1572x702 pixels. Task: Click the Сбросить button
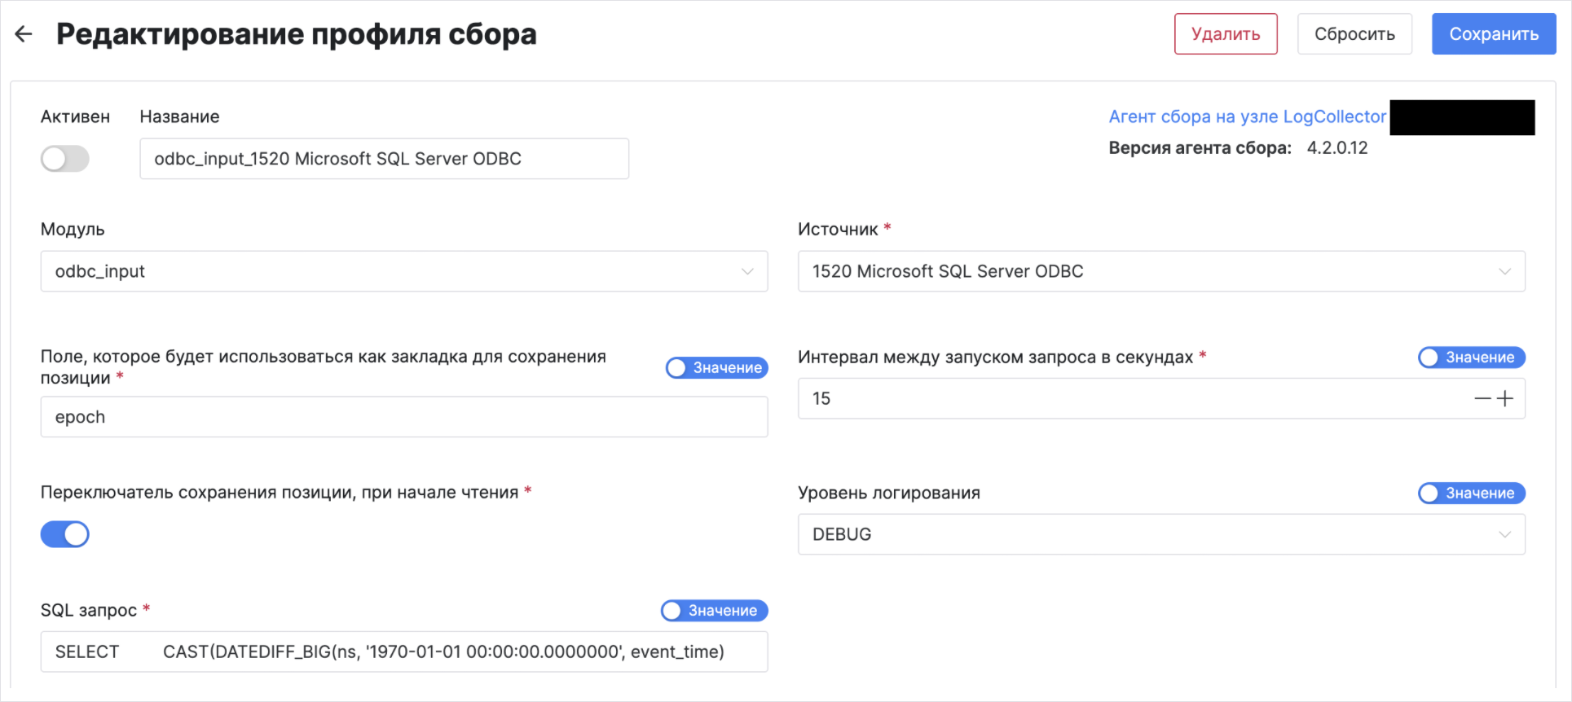1354,34
